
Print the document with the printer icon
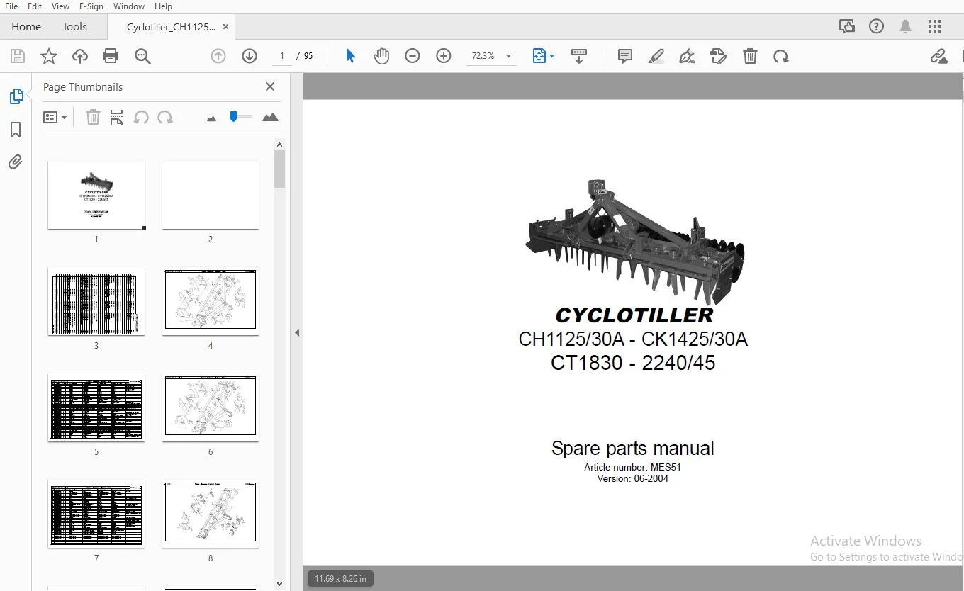pos(111,56)
